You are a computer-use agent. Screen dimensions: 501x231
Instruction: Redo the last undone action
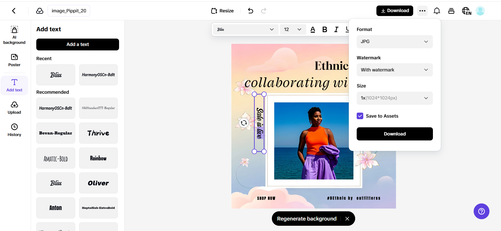click(x=264, y=11)
